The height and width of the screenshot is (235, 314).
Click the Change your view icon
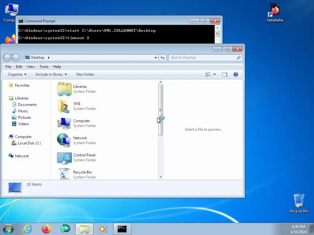pos(208,74)
